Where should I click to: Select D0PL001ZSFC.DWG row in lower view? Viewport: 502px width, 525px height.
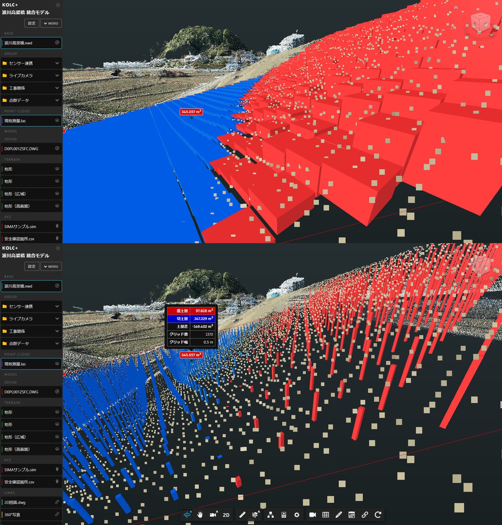point(31,392)
